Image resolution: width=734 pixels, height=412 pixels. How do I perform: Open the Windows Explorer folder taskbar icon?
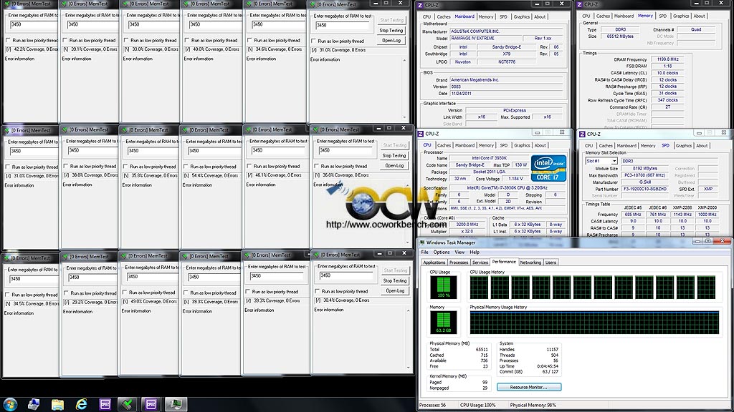point(57,404)
